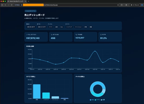This screenshot has width=144, height=104.
Task: Toggle the Web channel filter chip
Action: pyautogui.click(x=62, y=27)
